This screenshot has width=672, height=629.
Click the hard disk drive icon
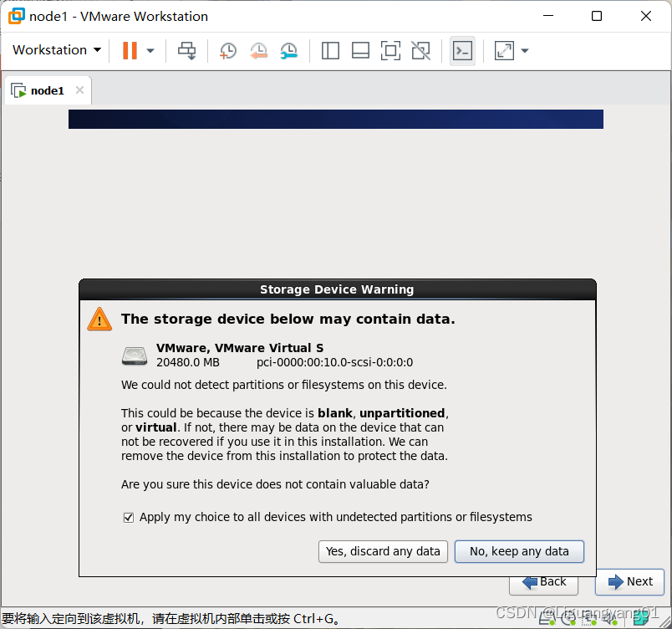pos(135,355)
